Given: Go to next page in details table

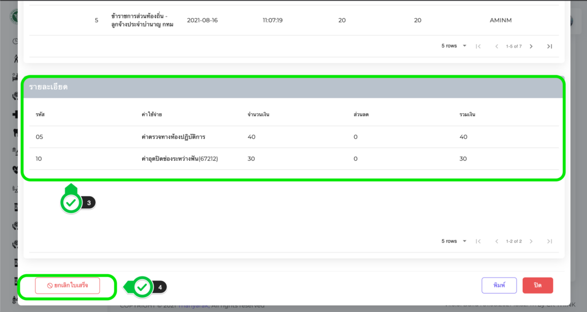Looking at the screenshot, I should point(531,242).
